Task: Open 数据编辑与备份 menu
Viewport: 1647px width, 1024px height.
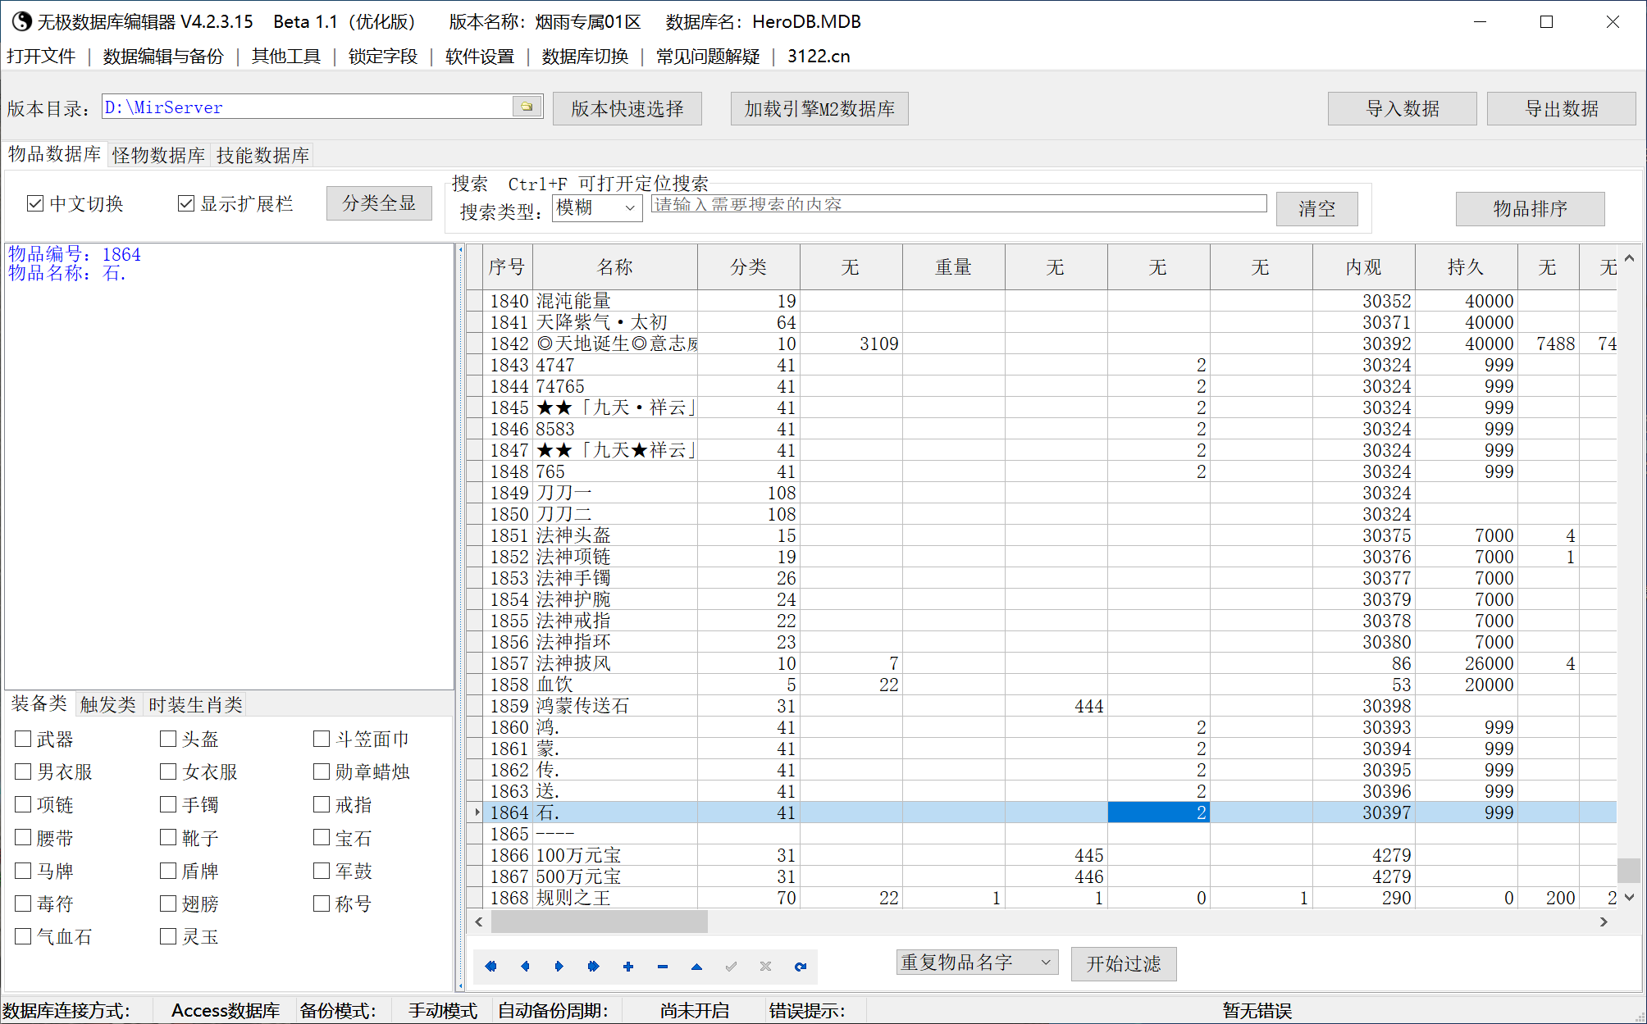Action: 163,56
